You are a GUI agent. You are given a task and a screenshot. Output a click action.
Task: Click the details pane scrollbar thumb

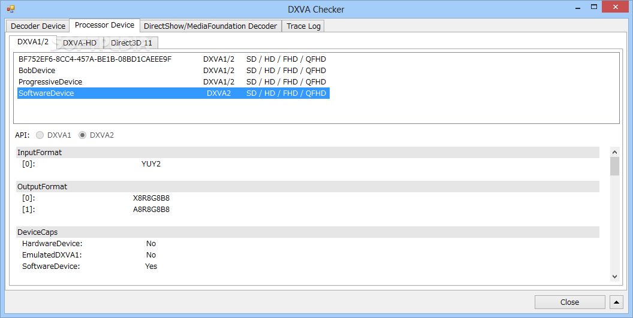point(614,166)
